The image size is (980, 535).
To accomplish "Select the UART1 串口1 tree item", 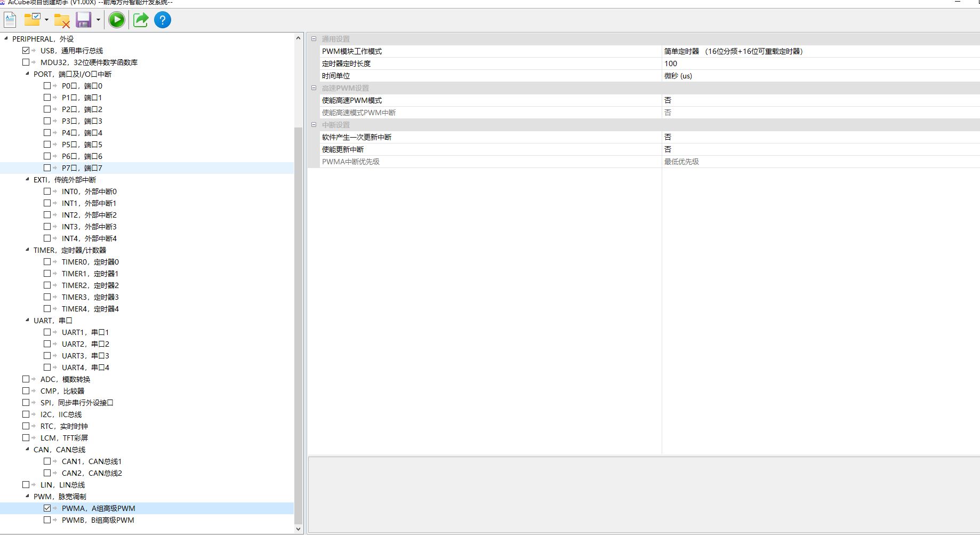I will click(85, 332).
